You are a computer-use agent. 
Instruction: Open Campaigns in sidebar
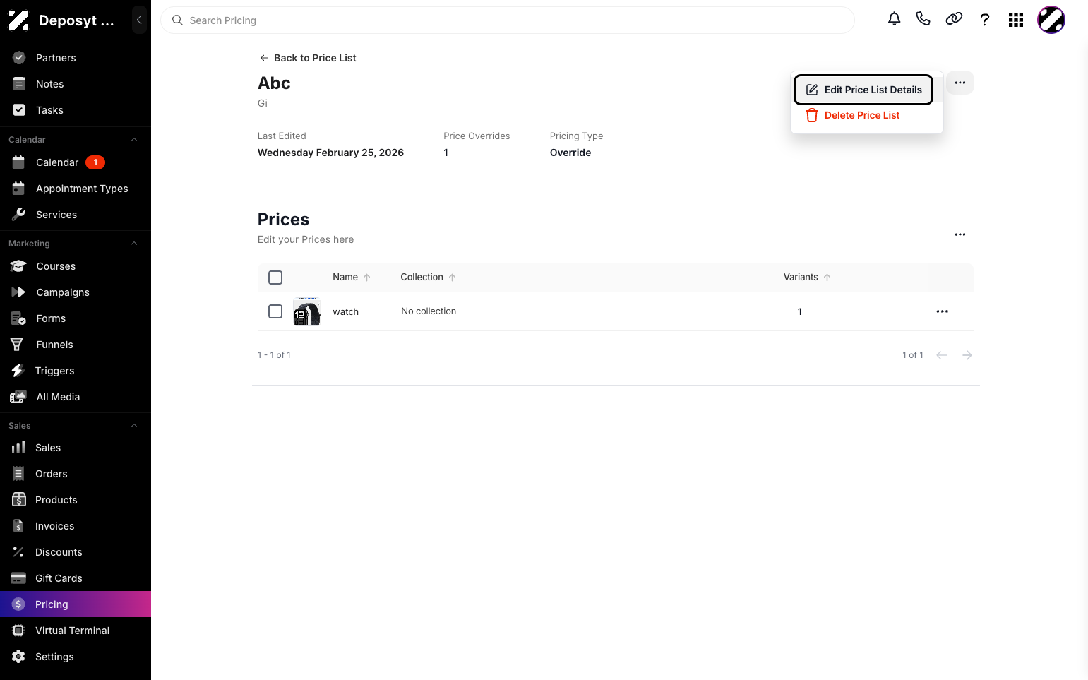tap(76, 292)
